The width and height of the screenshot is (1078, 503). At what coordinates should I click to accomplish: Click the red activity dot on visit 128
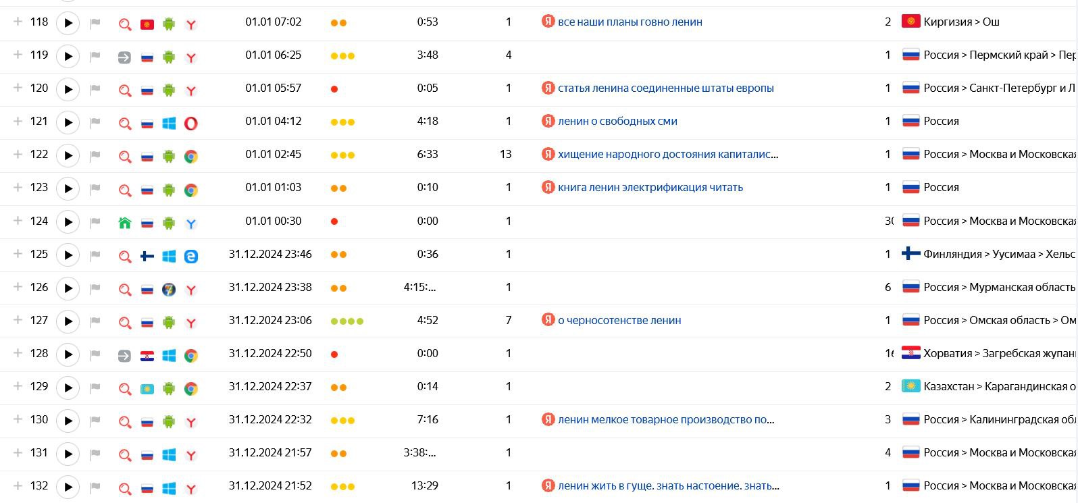[334, 354]
